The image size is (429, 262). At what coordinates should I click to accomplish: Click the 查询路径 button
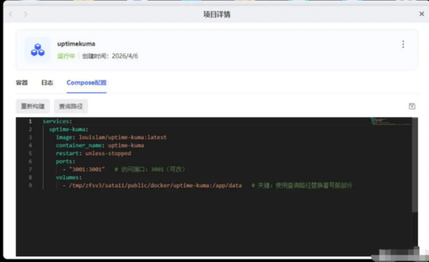(x=71, y=106)
